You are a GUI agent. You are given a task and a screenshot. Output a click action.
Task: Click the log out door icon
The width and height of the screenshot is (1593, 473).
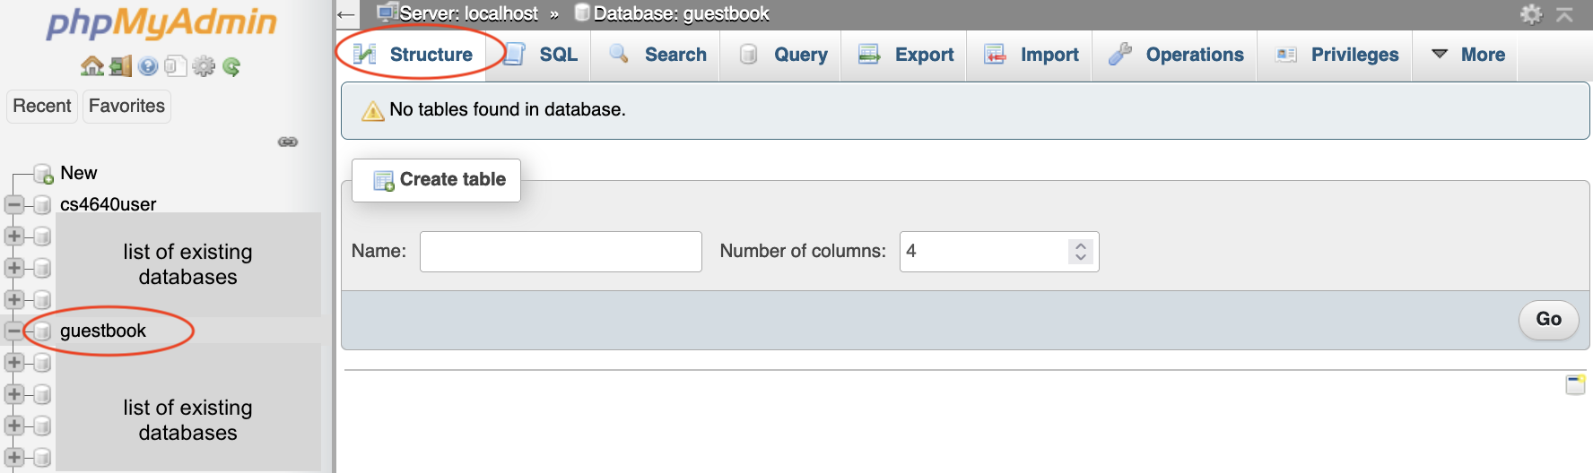[120, 65]
